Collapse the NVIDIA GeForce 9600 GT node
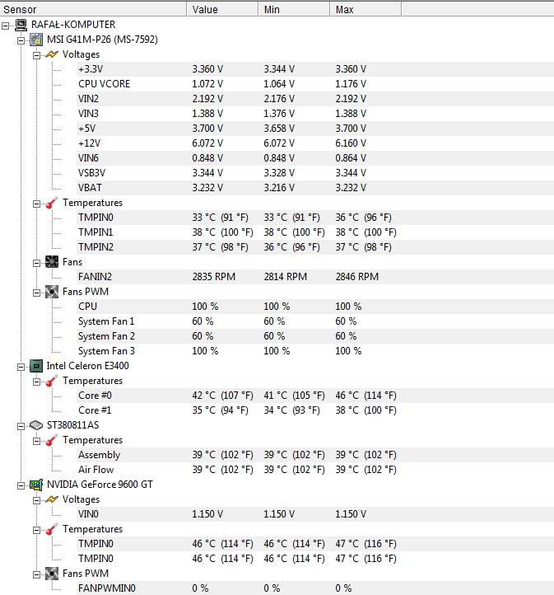This screenshot has width=554, height=595. click(x=21, y=485)
